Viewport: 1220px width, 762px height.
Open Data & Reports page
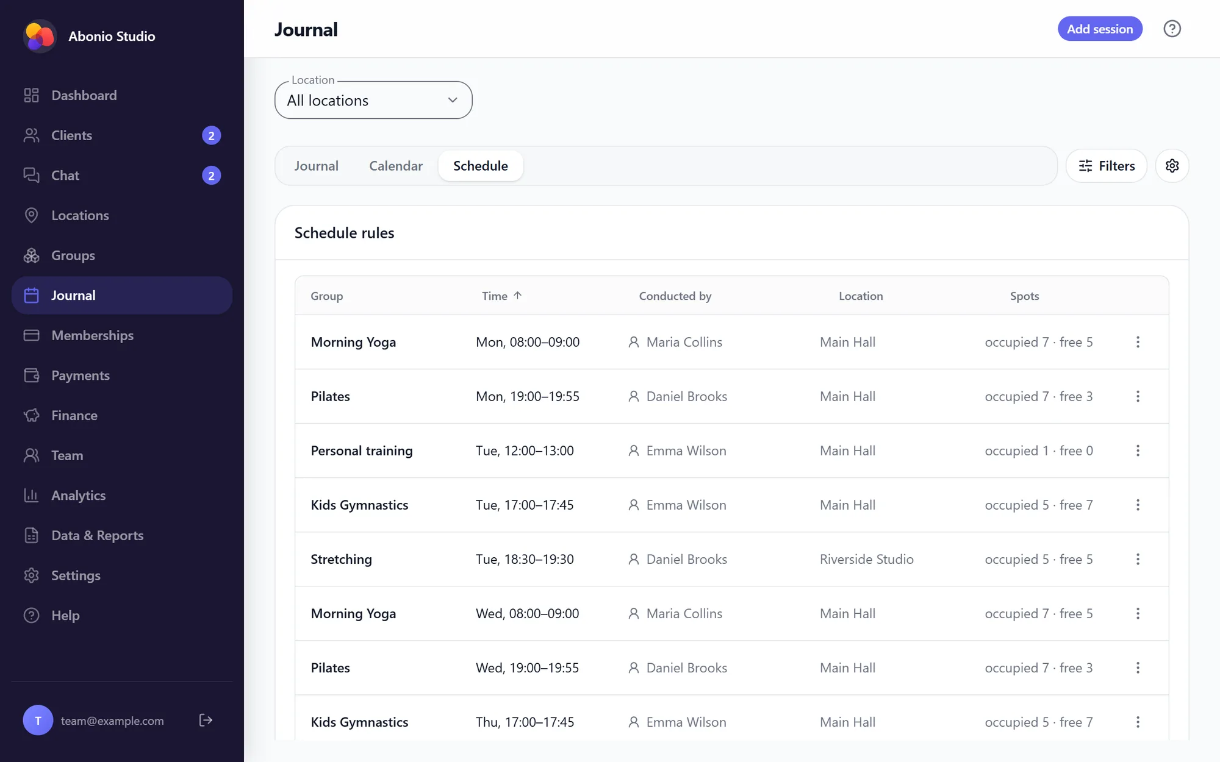click(x=122, y=535)
